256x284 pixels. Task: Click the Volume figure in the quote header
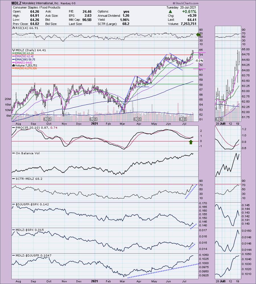(188, 24)
